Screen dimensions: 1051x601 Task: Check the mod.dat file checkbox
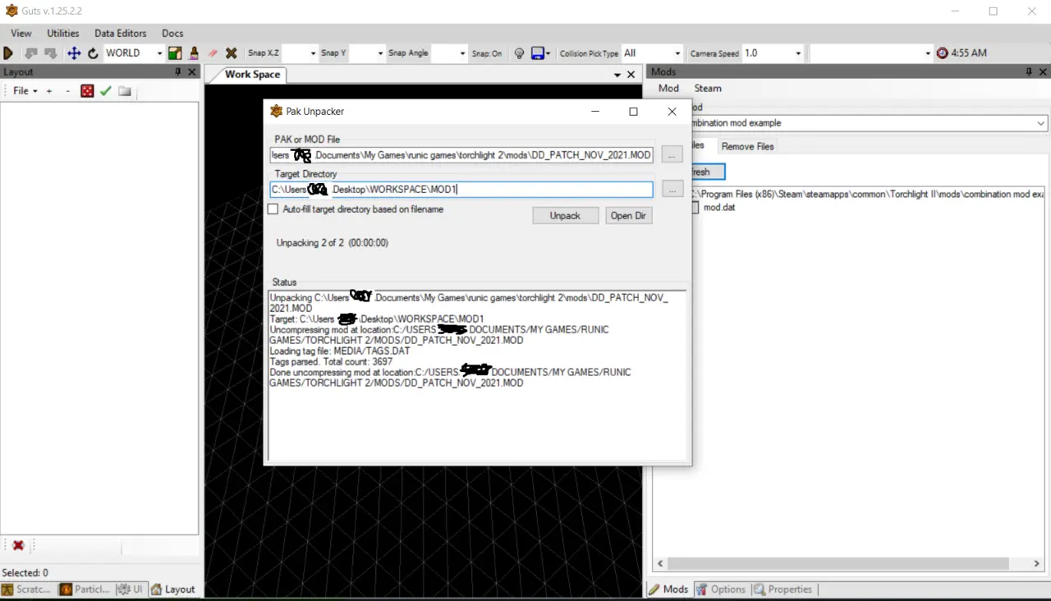[695, 208]
